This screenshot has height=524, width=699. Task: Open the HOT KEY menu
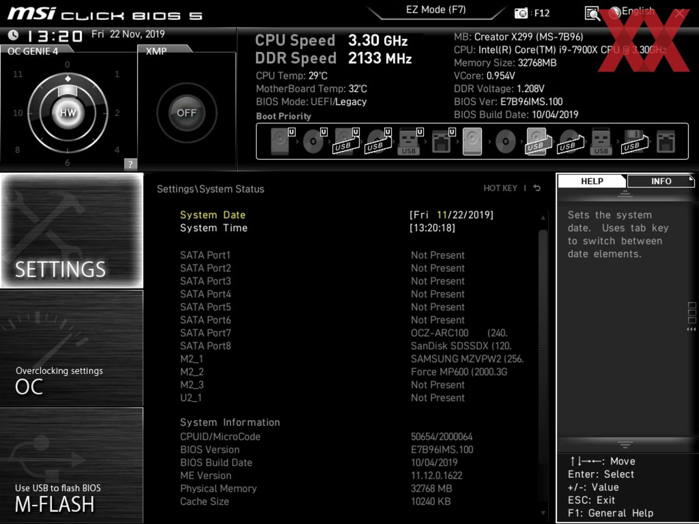point(500,188)
